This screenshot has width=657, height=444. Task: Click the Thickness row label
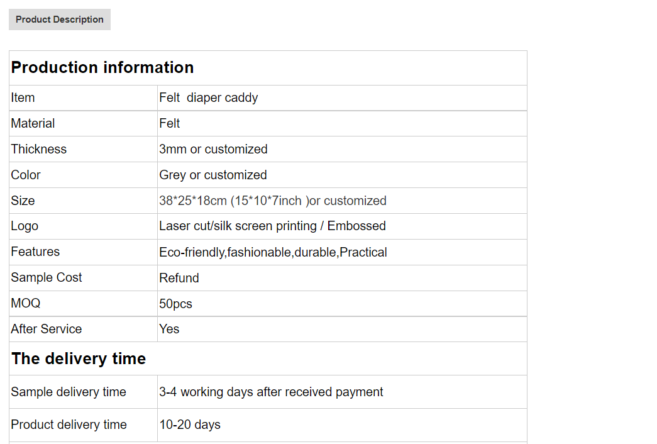38,149
